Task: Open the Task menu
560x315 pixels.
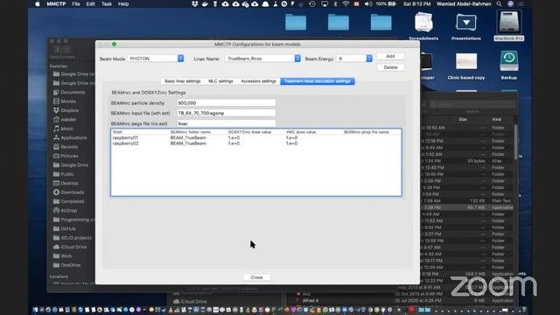Action: pos(107,3)
